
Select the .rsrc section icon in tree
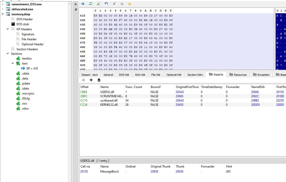(18, 103)
